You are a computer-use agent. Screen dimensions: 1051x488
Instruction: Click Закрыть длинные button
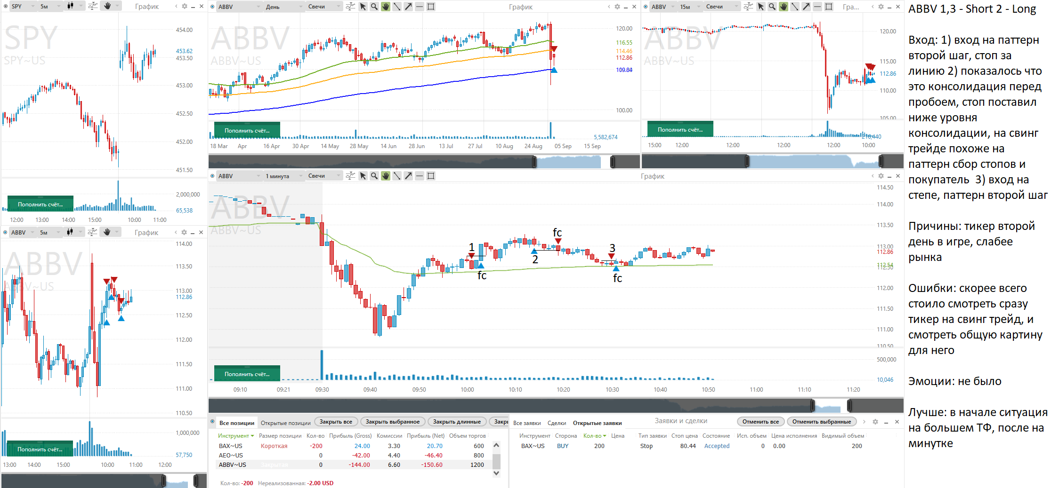click(x=457, y=422)
